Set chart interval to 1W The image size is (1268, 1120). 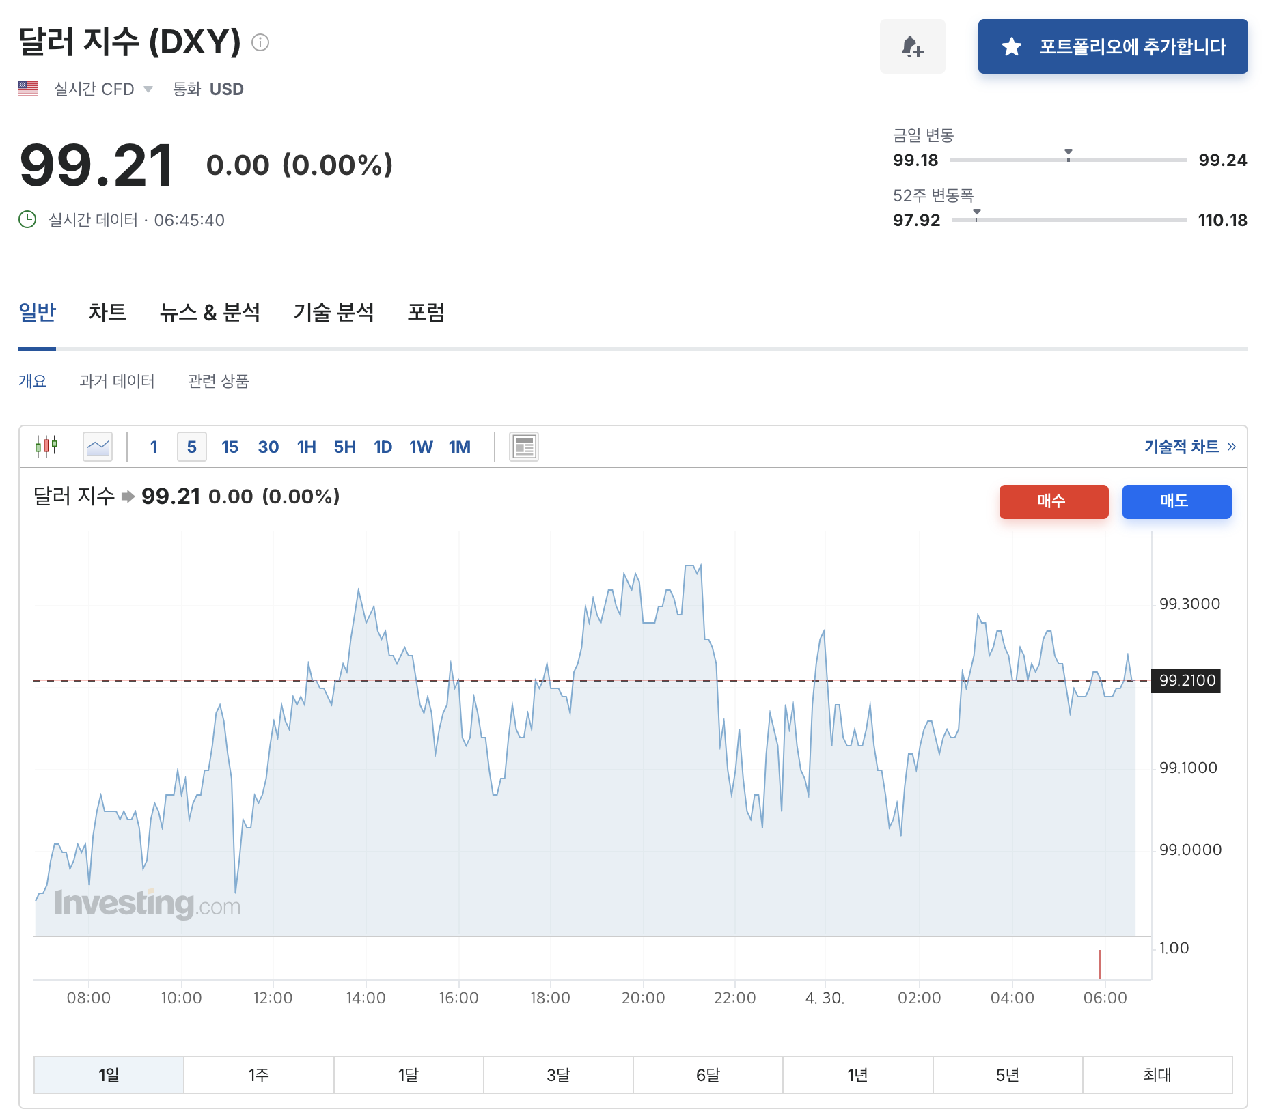click(x=422, y=447)
